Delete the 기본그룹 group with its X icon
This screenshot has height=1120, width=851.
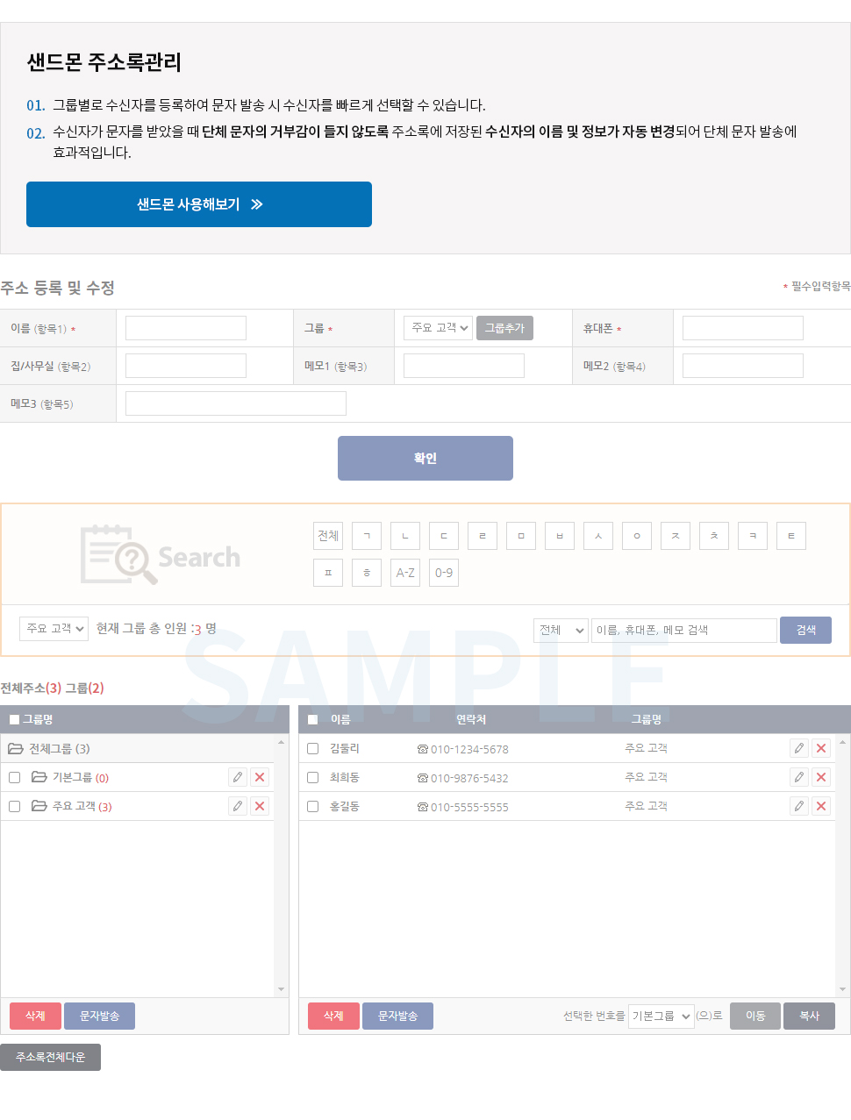click(260, 777)
